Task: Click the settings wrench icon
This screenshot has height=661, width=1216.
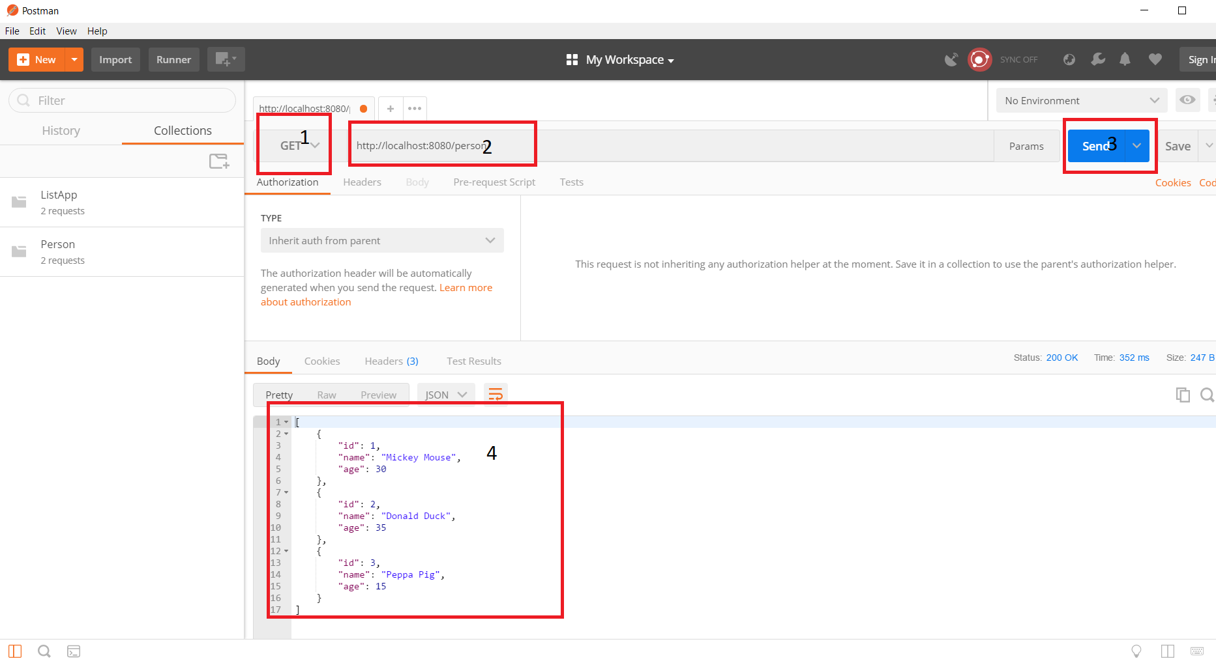Action: point(1098,59)
